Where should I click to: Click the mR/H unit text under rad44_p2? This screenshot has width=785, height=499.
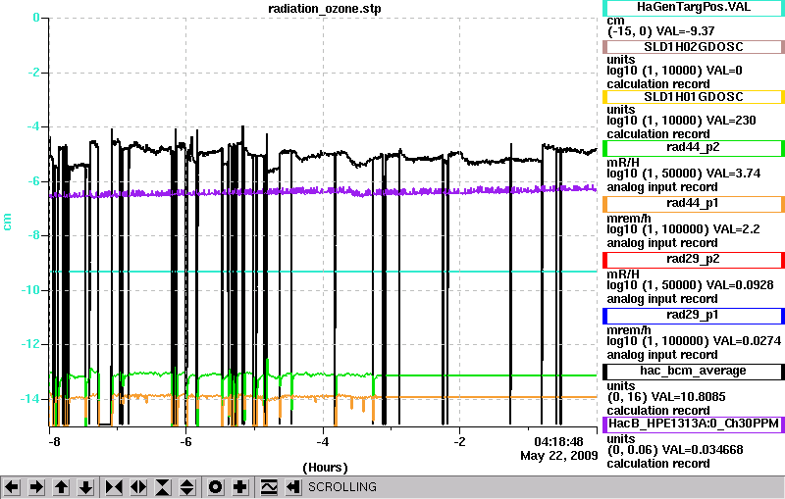[623, 163]
